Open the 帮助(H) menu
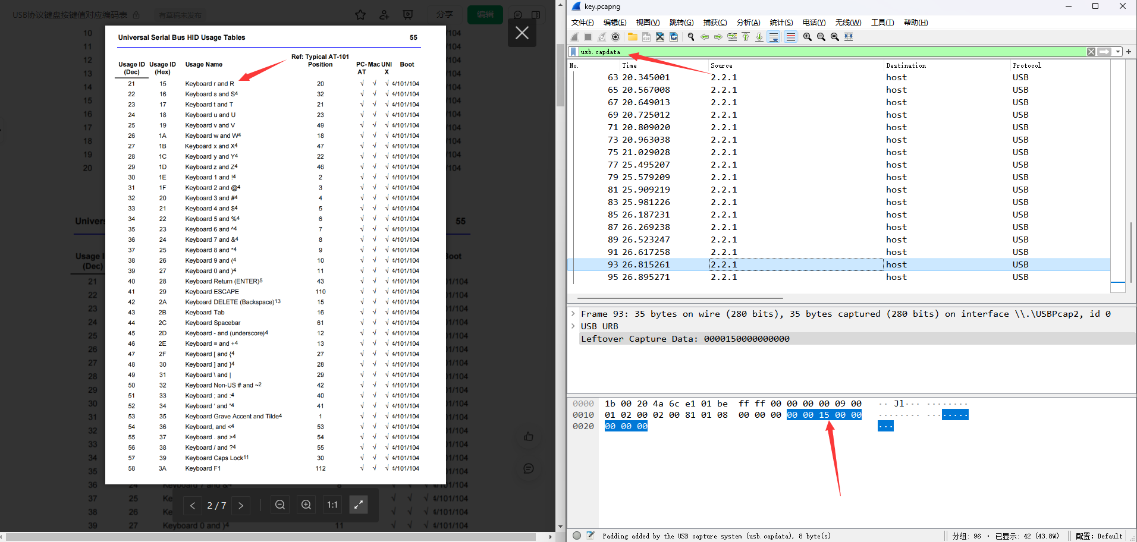The image size is (1137, 542). [916, 23]
